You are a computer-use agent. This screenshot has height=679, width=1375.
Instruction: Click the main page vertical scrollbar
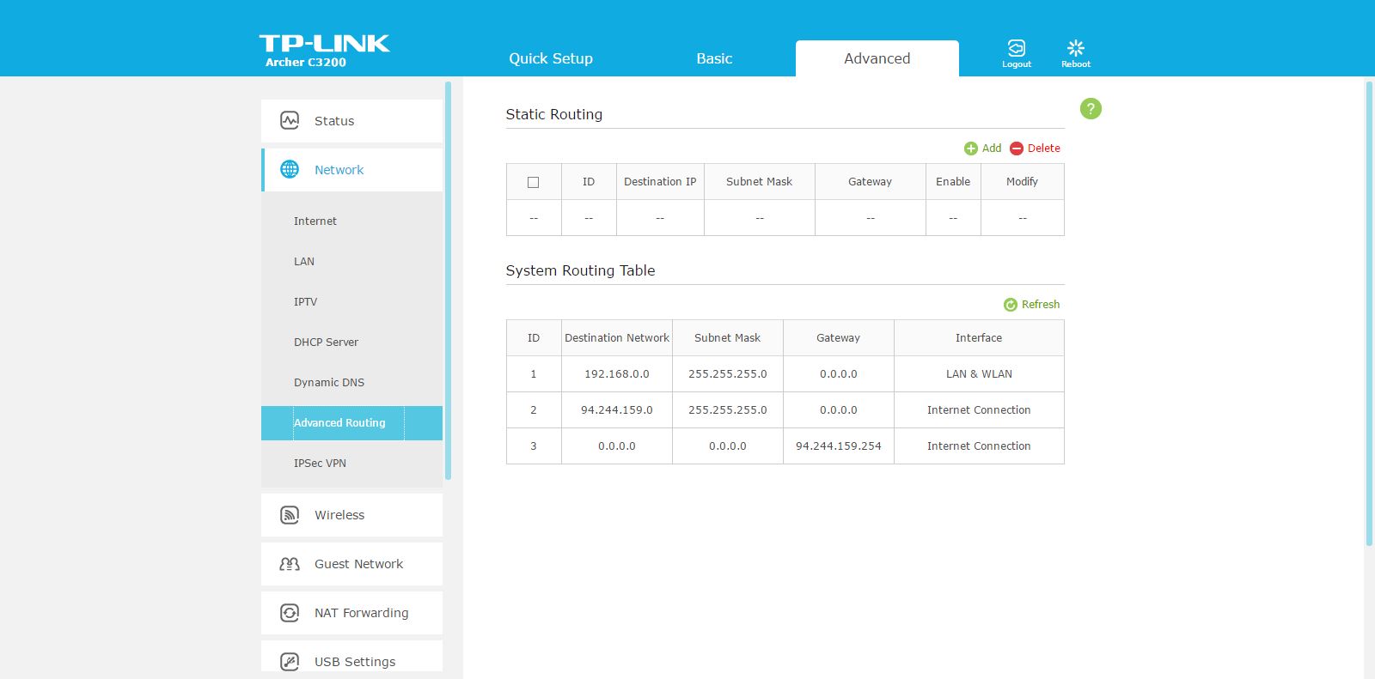tap(1369, 313)
